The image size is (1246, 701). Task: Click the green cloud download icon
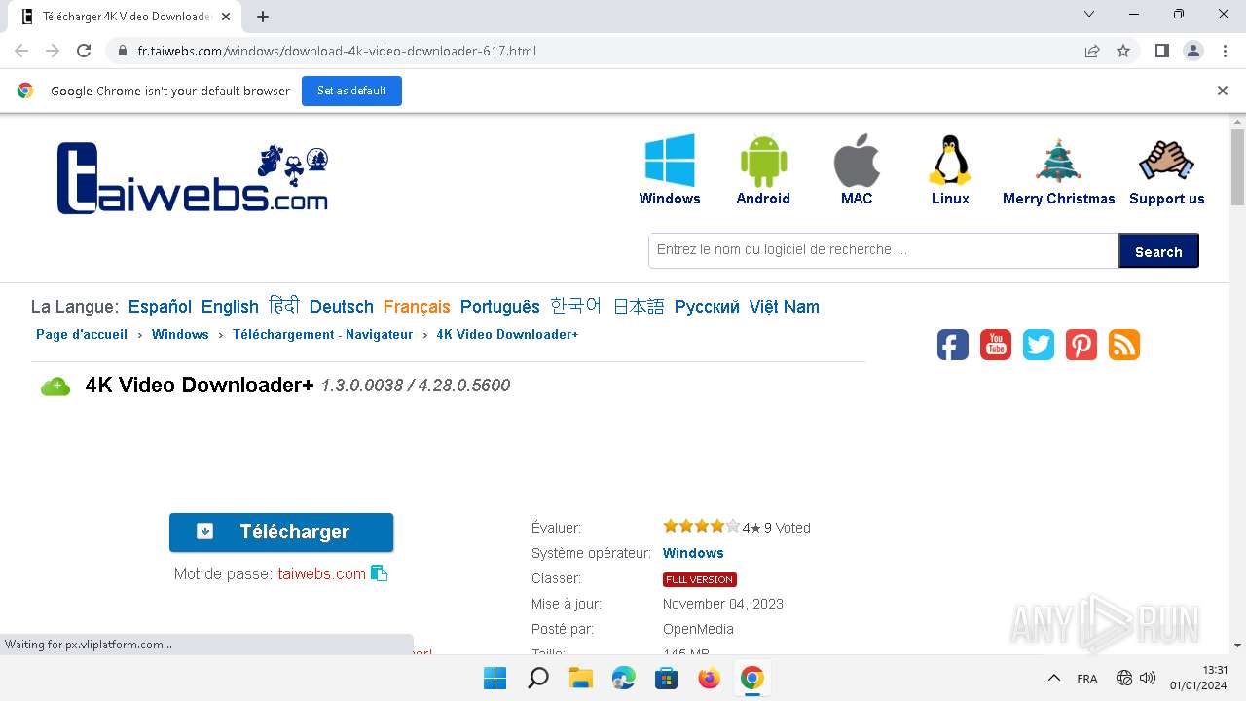tap(55, 387)
